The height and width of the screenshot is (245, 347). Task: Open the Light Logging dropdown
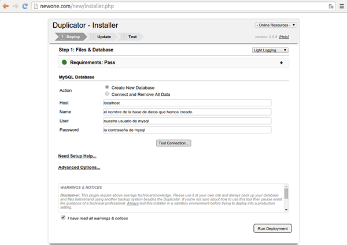(x=270, y=50)
